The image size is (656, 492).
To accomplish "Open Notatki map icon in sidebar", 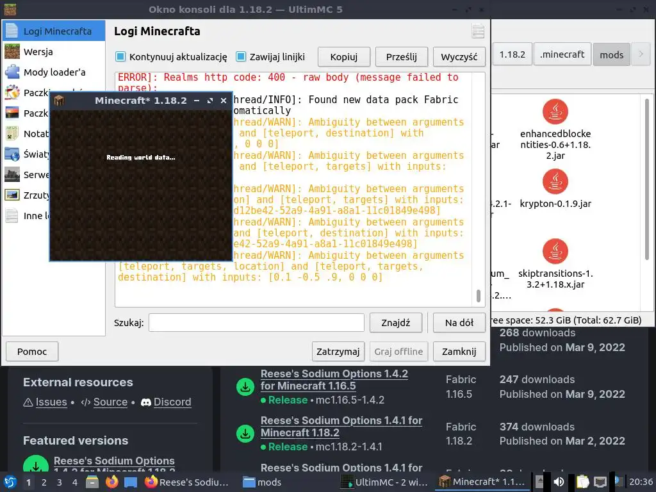I will pos(12,133).
